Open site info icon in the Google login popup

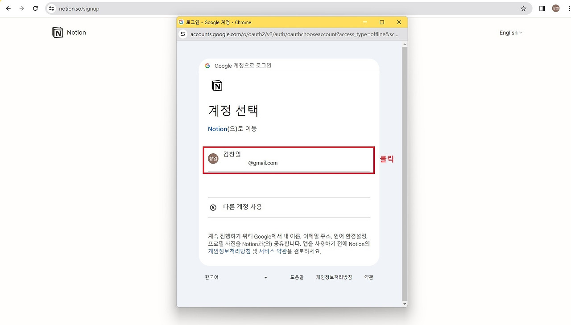click(182, 34)
